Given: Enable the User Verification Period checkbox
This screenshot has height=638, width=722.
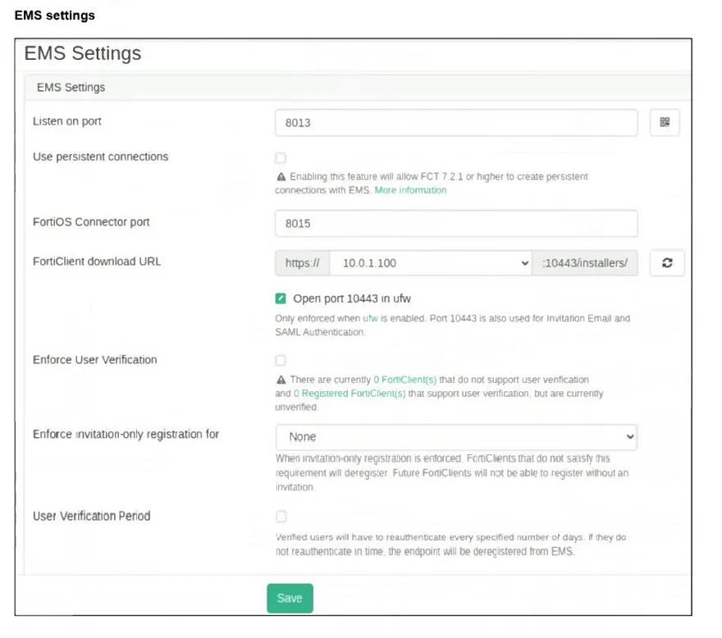Looking at the screenshot, I should click(x=281, y=517).
